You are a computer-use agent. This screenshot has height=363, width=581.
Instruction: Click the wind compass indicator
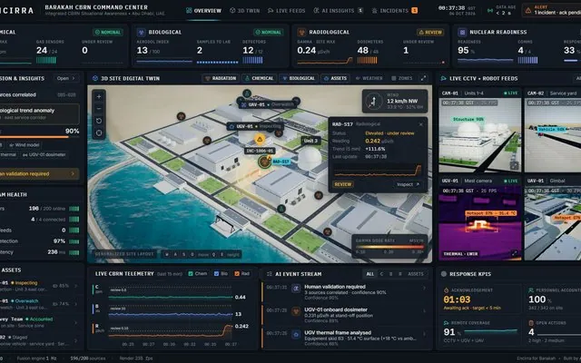click(373, 101)
